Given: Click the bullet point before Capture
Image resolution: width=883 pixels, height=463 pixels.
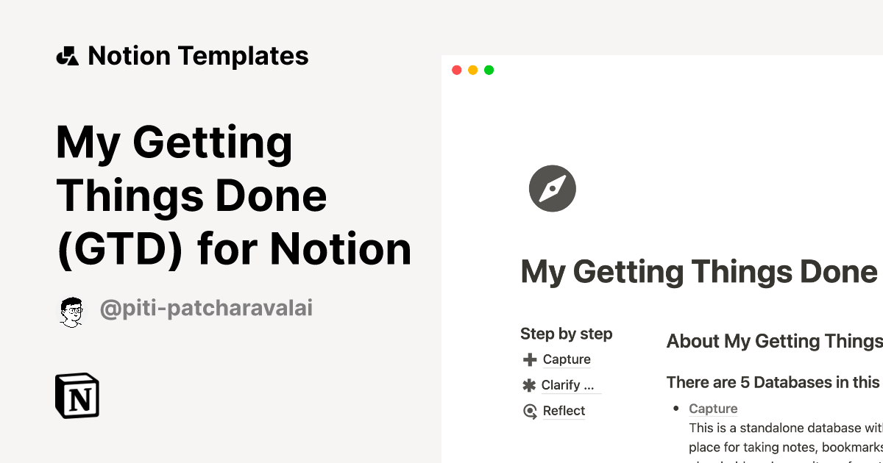Looking at the screenshot, I should (676, 409).
